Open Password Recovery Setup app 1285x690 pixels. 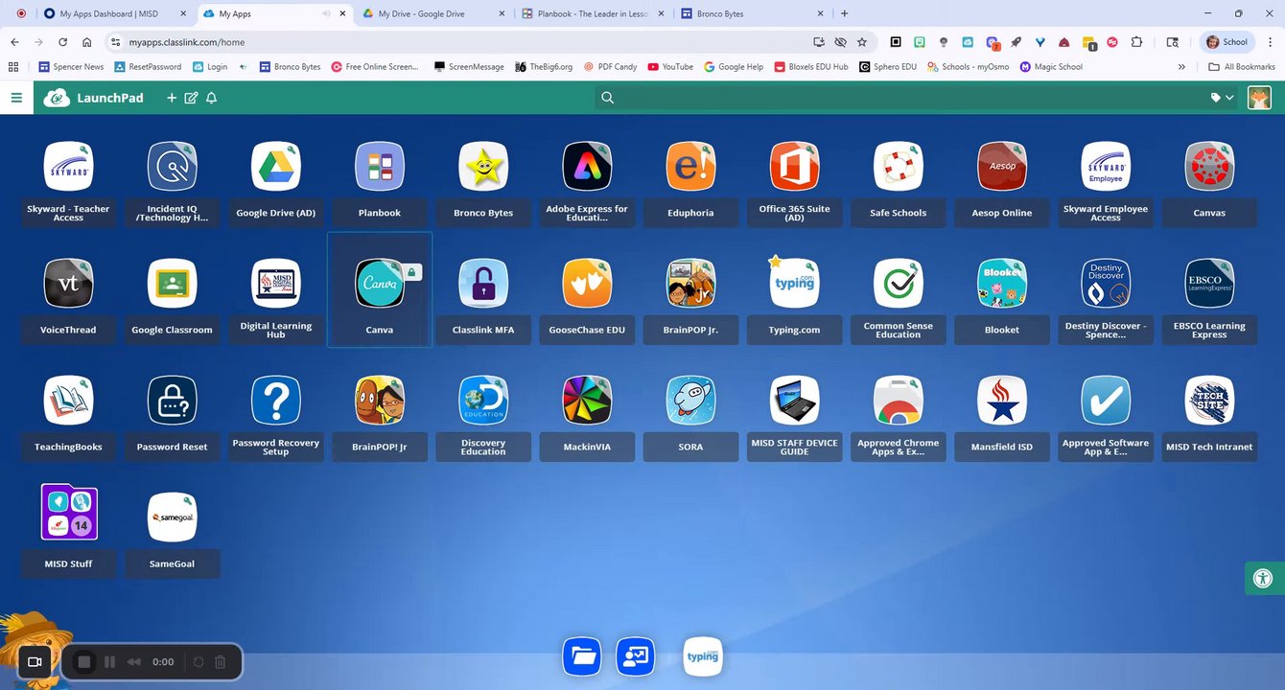pos(276,401)
